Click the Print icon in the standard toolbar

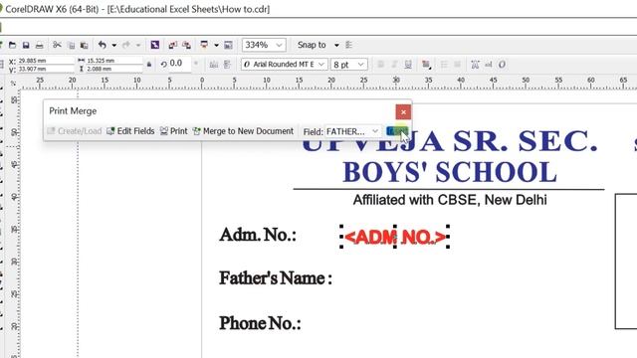tap(39, 45)
